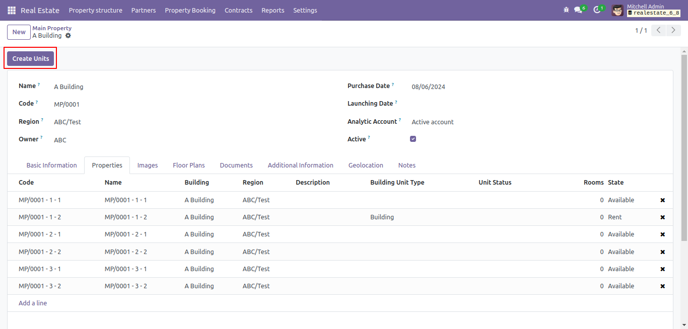Screen dimensions: 688x329
Task: Open Contracts menu
Action: pyautogui.click(x=238, y=10)
